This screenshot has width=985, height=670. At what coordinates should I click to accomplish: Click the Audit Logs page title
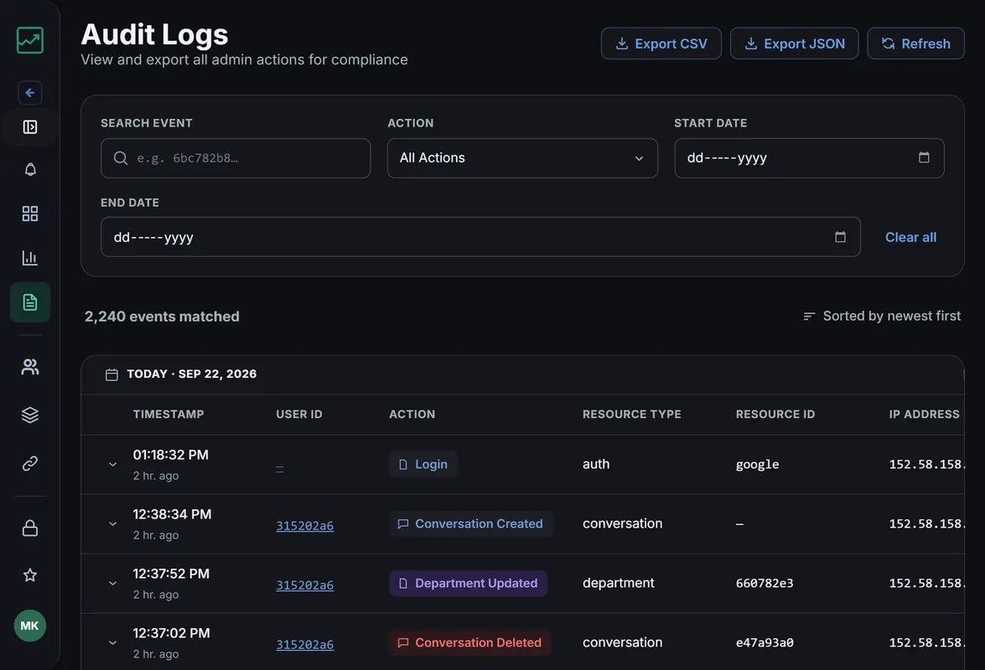[x=154, y=34]
